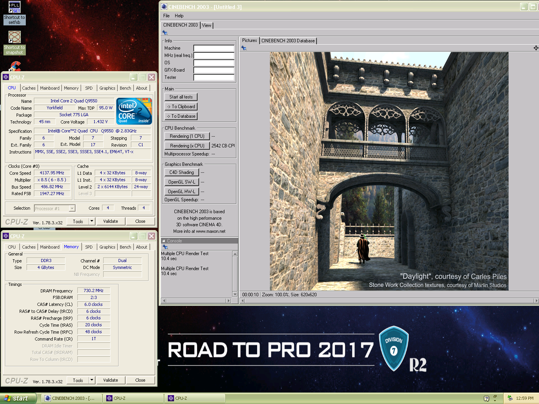Click picture panel horizontal scrollbar right arrow
The height and width of the screenshot is (404, 539).
pyautogui.click(x=536, y=300)
